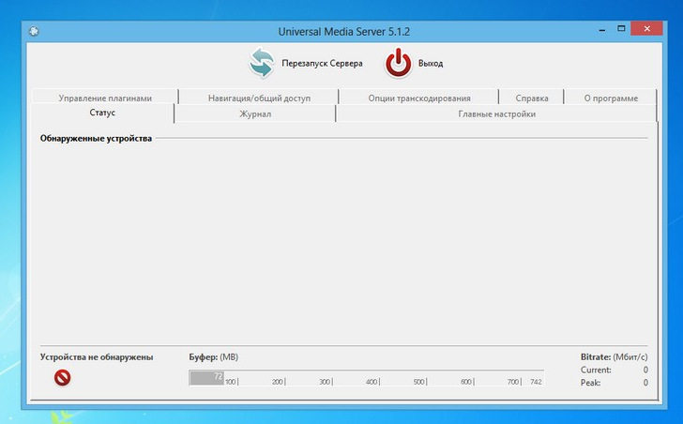Open the Справка tab
The image size is (683, 424).
(x=531, y=98)
